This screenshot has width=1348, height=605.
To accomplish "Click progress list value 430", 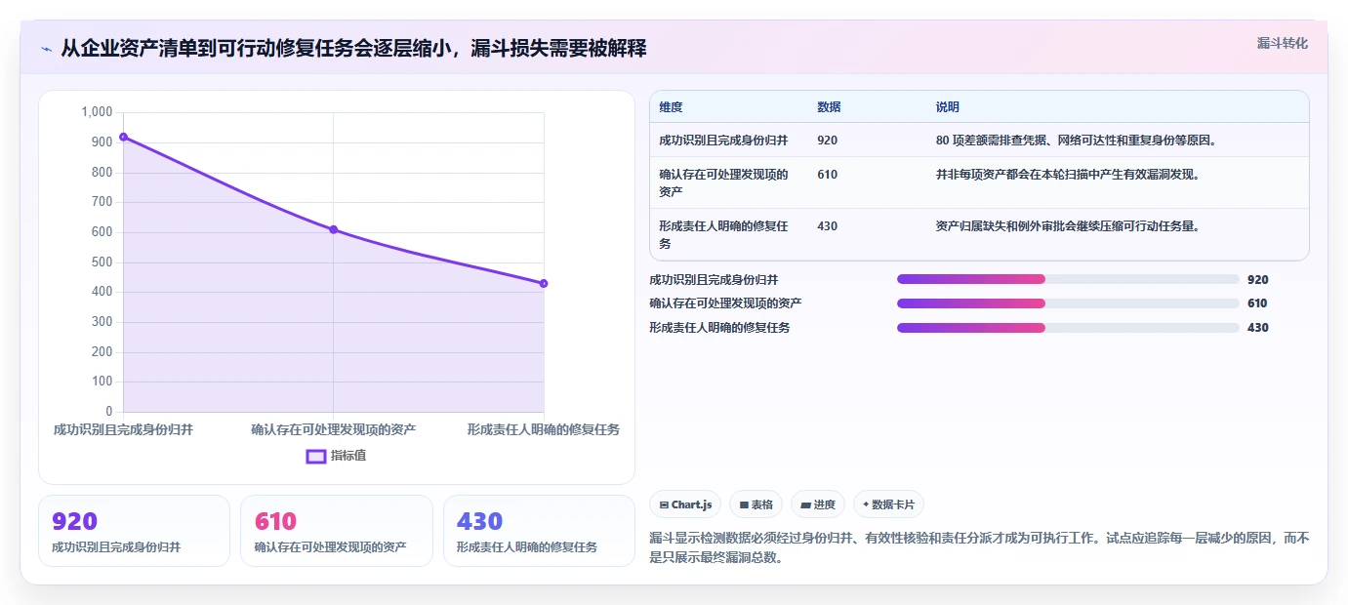I will click(x=1258, y=328).
